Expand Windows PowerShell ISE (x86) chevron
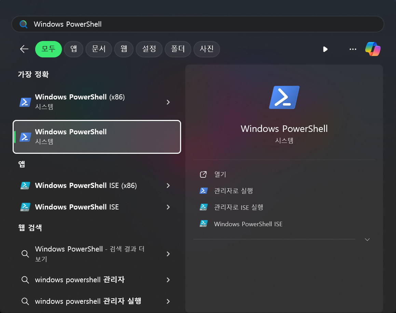This screenshot has height=313, width=396. (x=168, y=186)
